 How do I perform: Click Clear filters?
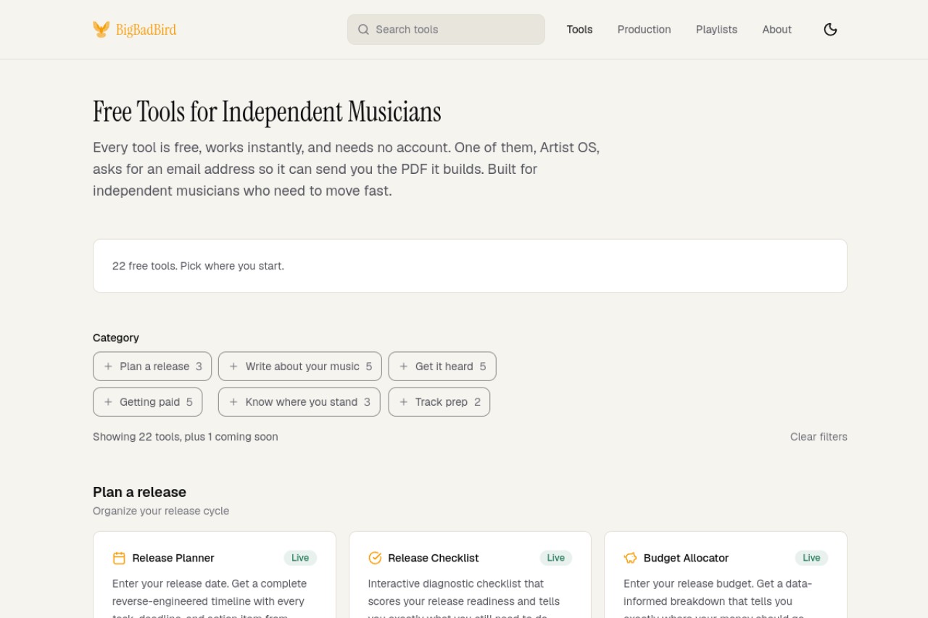click(x=819, y=437)
